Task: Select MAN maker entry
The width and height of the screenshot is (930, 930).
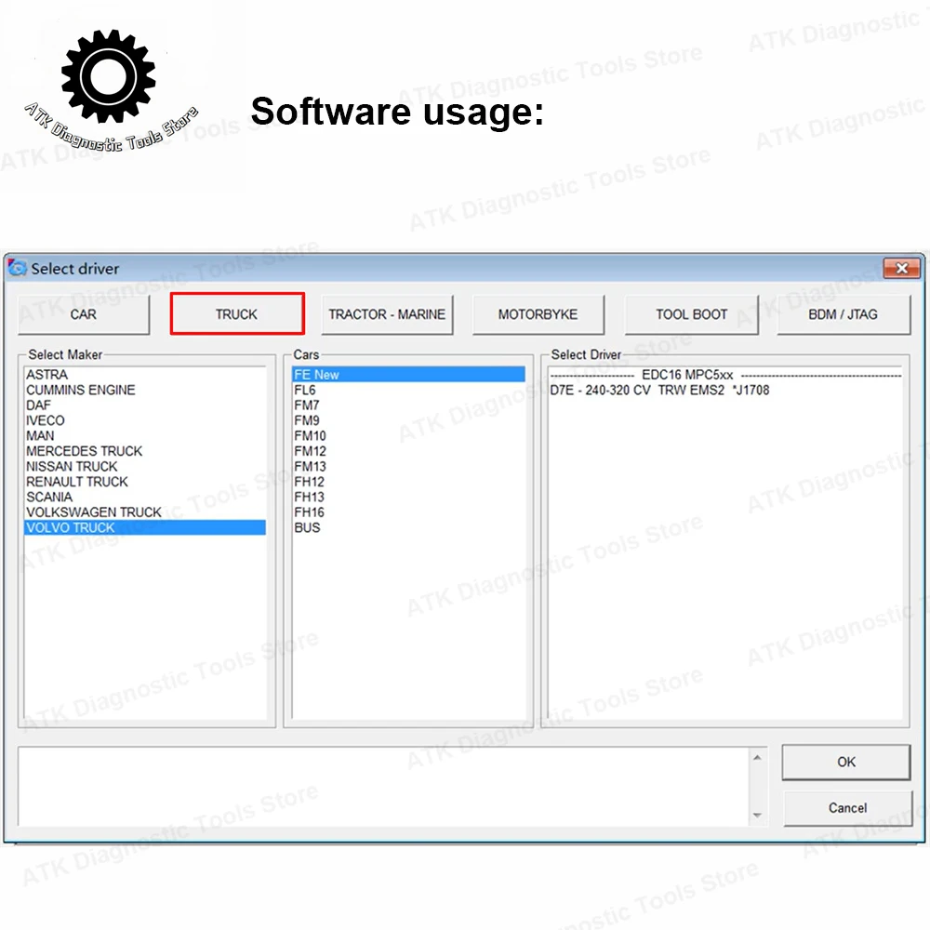Action: point(145,436)
